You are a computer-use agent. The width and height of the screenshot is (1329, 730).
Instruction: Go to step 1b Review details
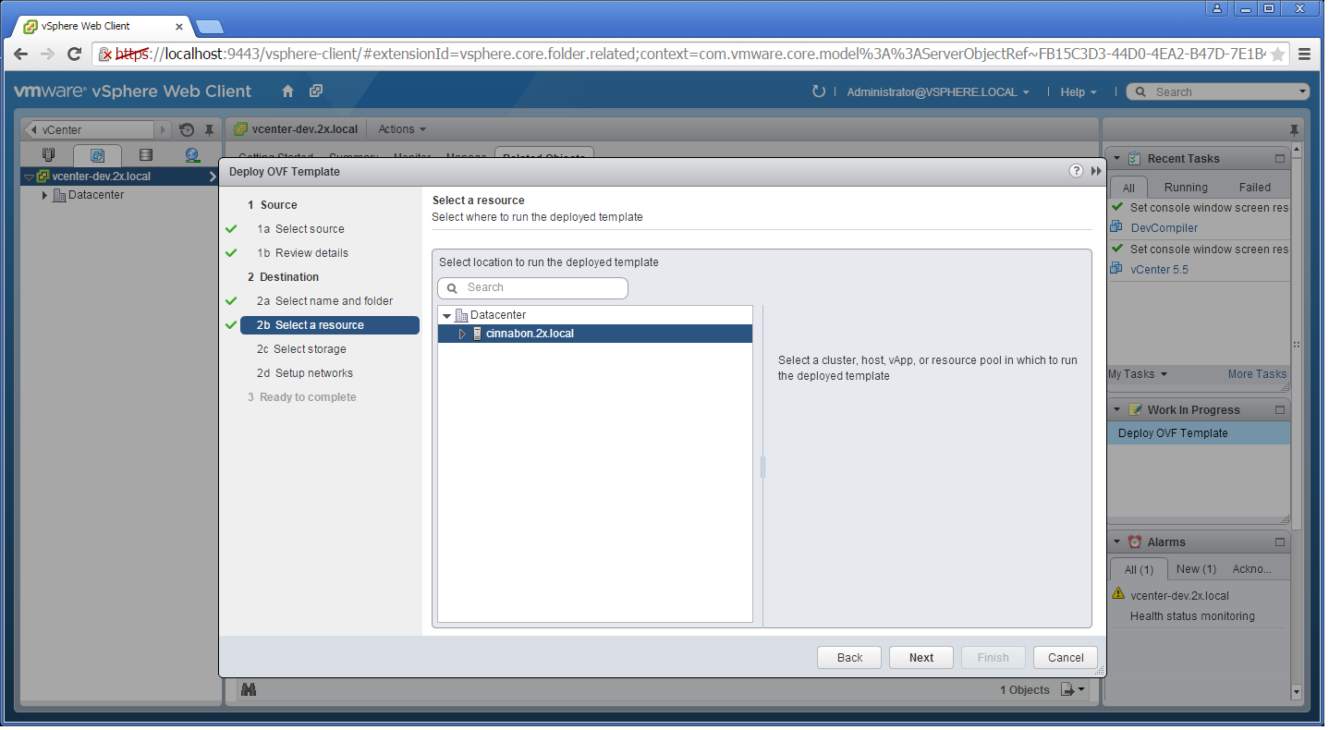click(302, 253)
